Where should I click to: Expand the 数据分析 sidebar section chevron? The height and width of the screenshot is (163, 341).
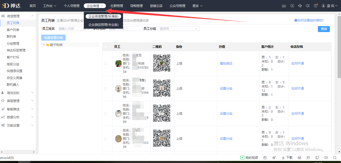point(32,117)
